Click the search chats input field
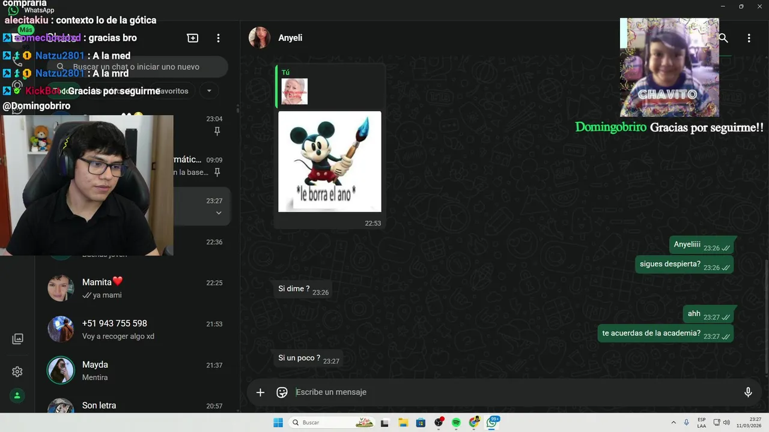Screen dimensions: 769x432 [x=138, y=67]
